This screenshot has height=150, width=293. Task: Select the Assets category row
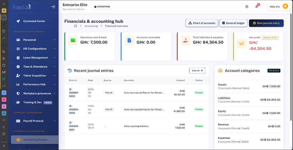pos(249,86)
